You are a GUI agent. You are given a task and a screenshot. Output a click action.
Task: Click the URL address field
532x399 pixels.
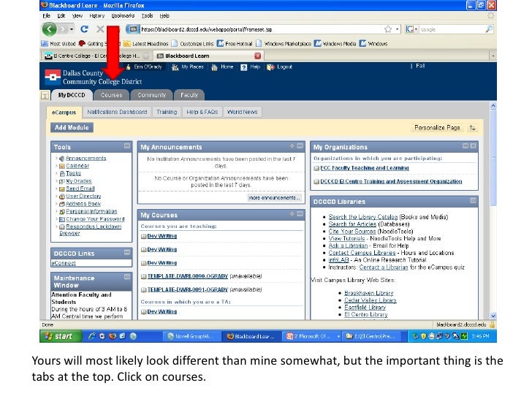pyautogui.click(x=262, y=29)
